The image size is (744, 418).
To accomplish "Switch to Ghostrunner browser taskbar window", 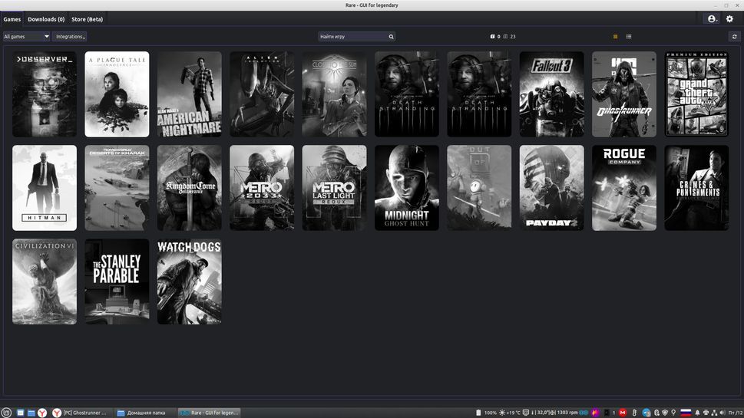I will [x=80, y=413].
